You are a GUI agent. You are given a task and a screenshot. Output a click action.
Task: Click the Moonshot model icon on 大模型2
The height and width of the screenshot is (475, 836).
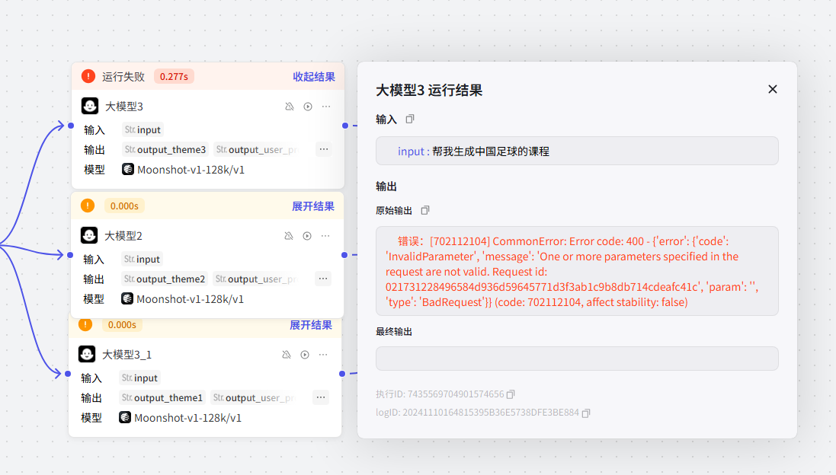click(127, 298)
